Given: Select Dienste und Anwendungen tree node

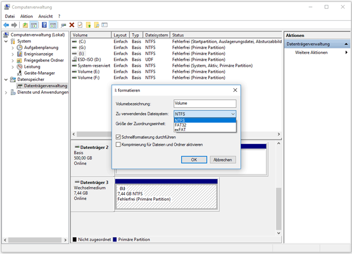Looking at the screenshot, I should [x=43, y=92].
